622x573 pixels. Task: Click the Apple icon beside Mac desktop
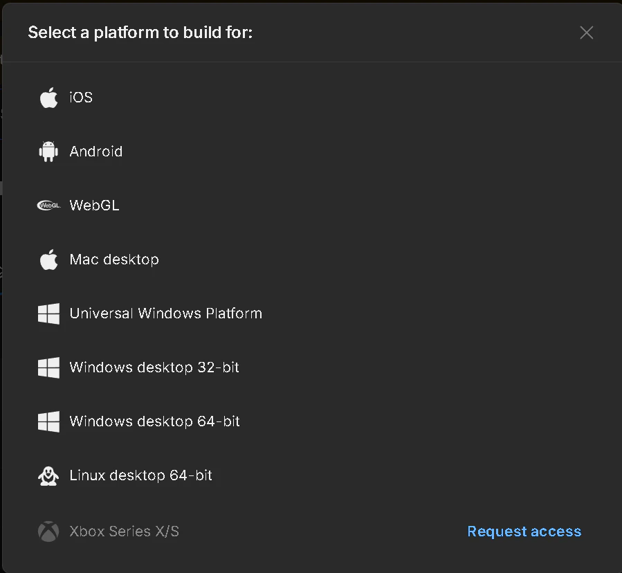(x=49, y=260)
